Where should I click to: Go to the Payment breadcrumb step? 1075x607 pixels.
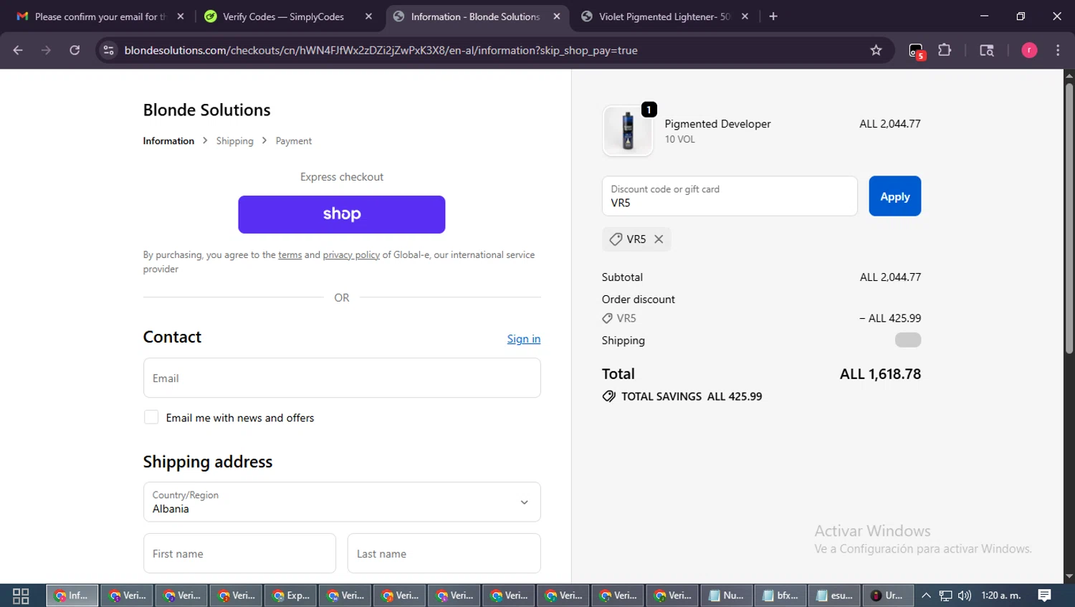point(294,141)
